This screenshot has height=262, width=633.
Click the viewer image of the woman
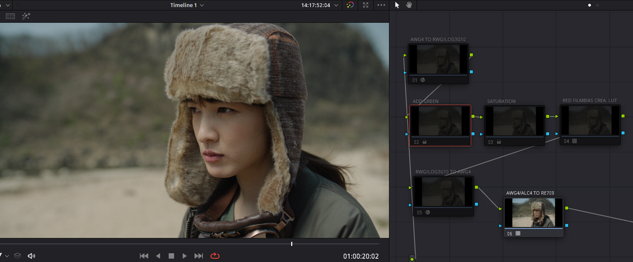(194, 130)
